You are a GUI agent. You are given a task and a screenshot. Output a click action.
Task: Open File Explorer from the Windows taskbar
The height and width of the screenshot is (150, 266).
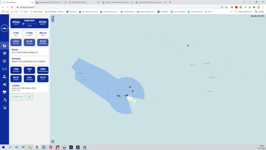[30, 147]
